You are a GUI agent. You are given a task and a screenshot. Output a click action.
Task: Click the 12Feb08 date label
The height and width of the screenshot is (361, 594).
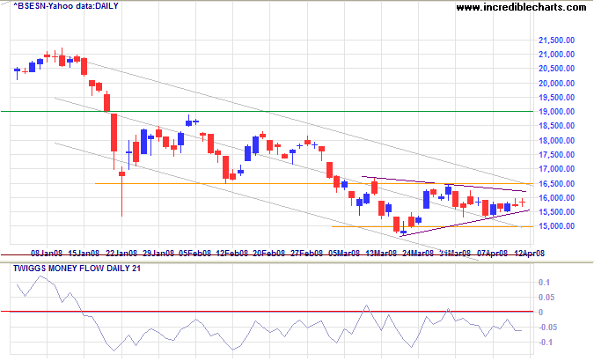click(x=232, y=254)
